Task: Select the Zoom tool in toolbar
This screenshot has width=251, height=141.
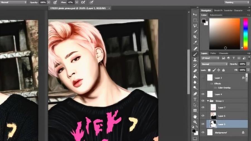Action: (195, 122)
